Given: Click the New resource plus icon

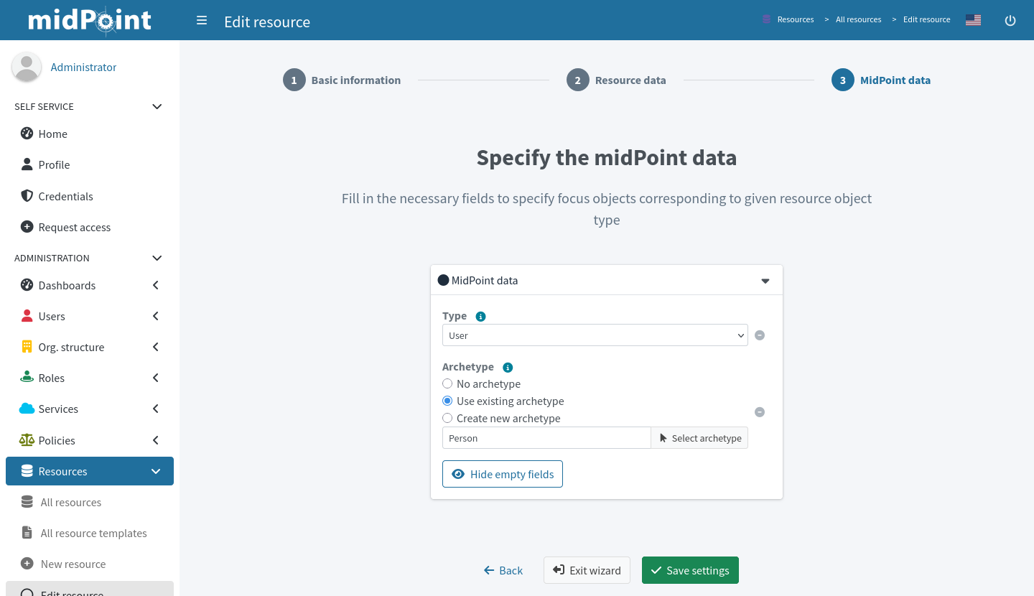Looking at the screenshot, I should (x=27, y=564).
